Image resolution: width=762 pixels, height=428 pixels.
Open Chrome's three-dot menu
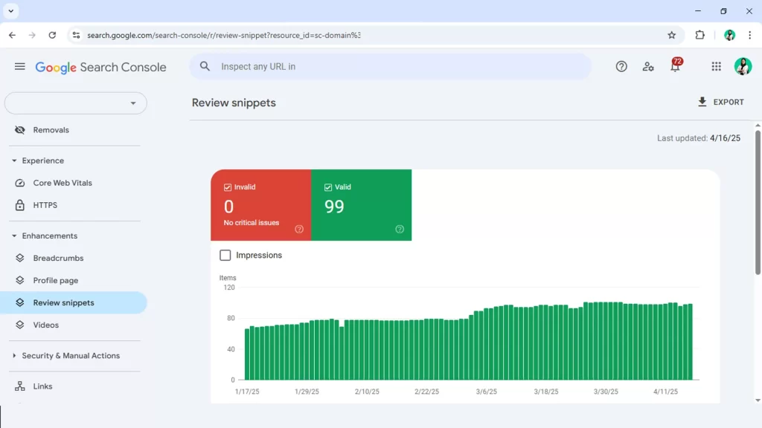coord(750,35)
